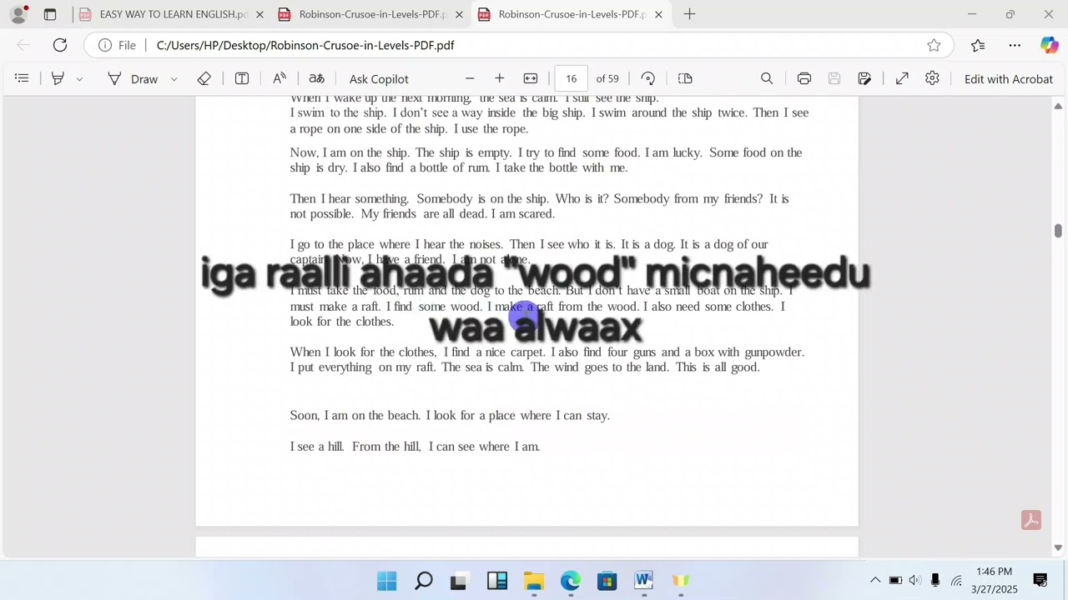The height and width of the screenshot is (600, 1068).
Task: Zoom in with the plus icon
Action: (499, 78)
